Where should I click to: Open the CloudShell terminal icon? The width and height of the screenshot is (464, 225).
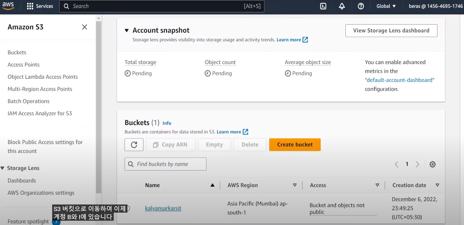pos(323,6)
